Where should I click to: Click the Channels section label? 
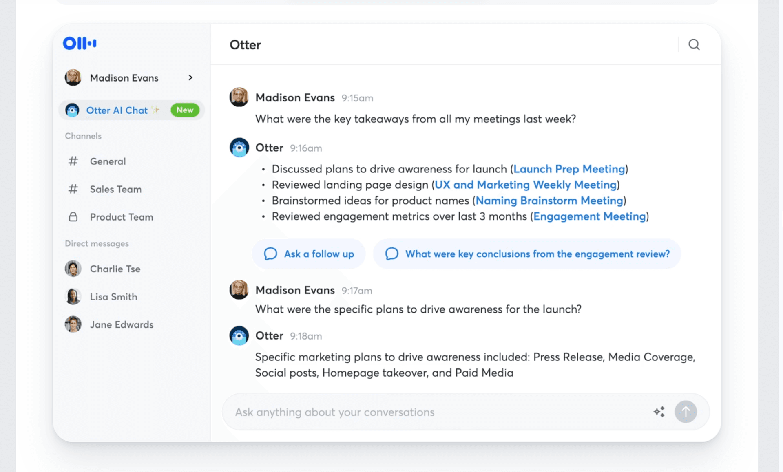pos(83,136)
